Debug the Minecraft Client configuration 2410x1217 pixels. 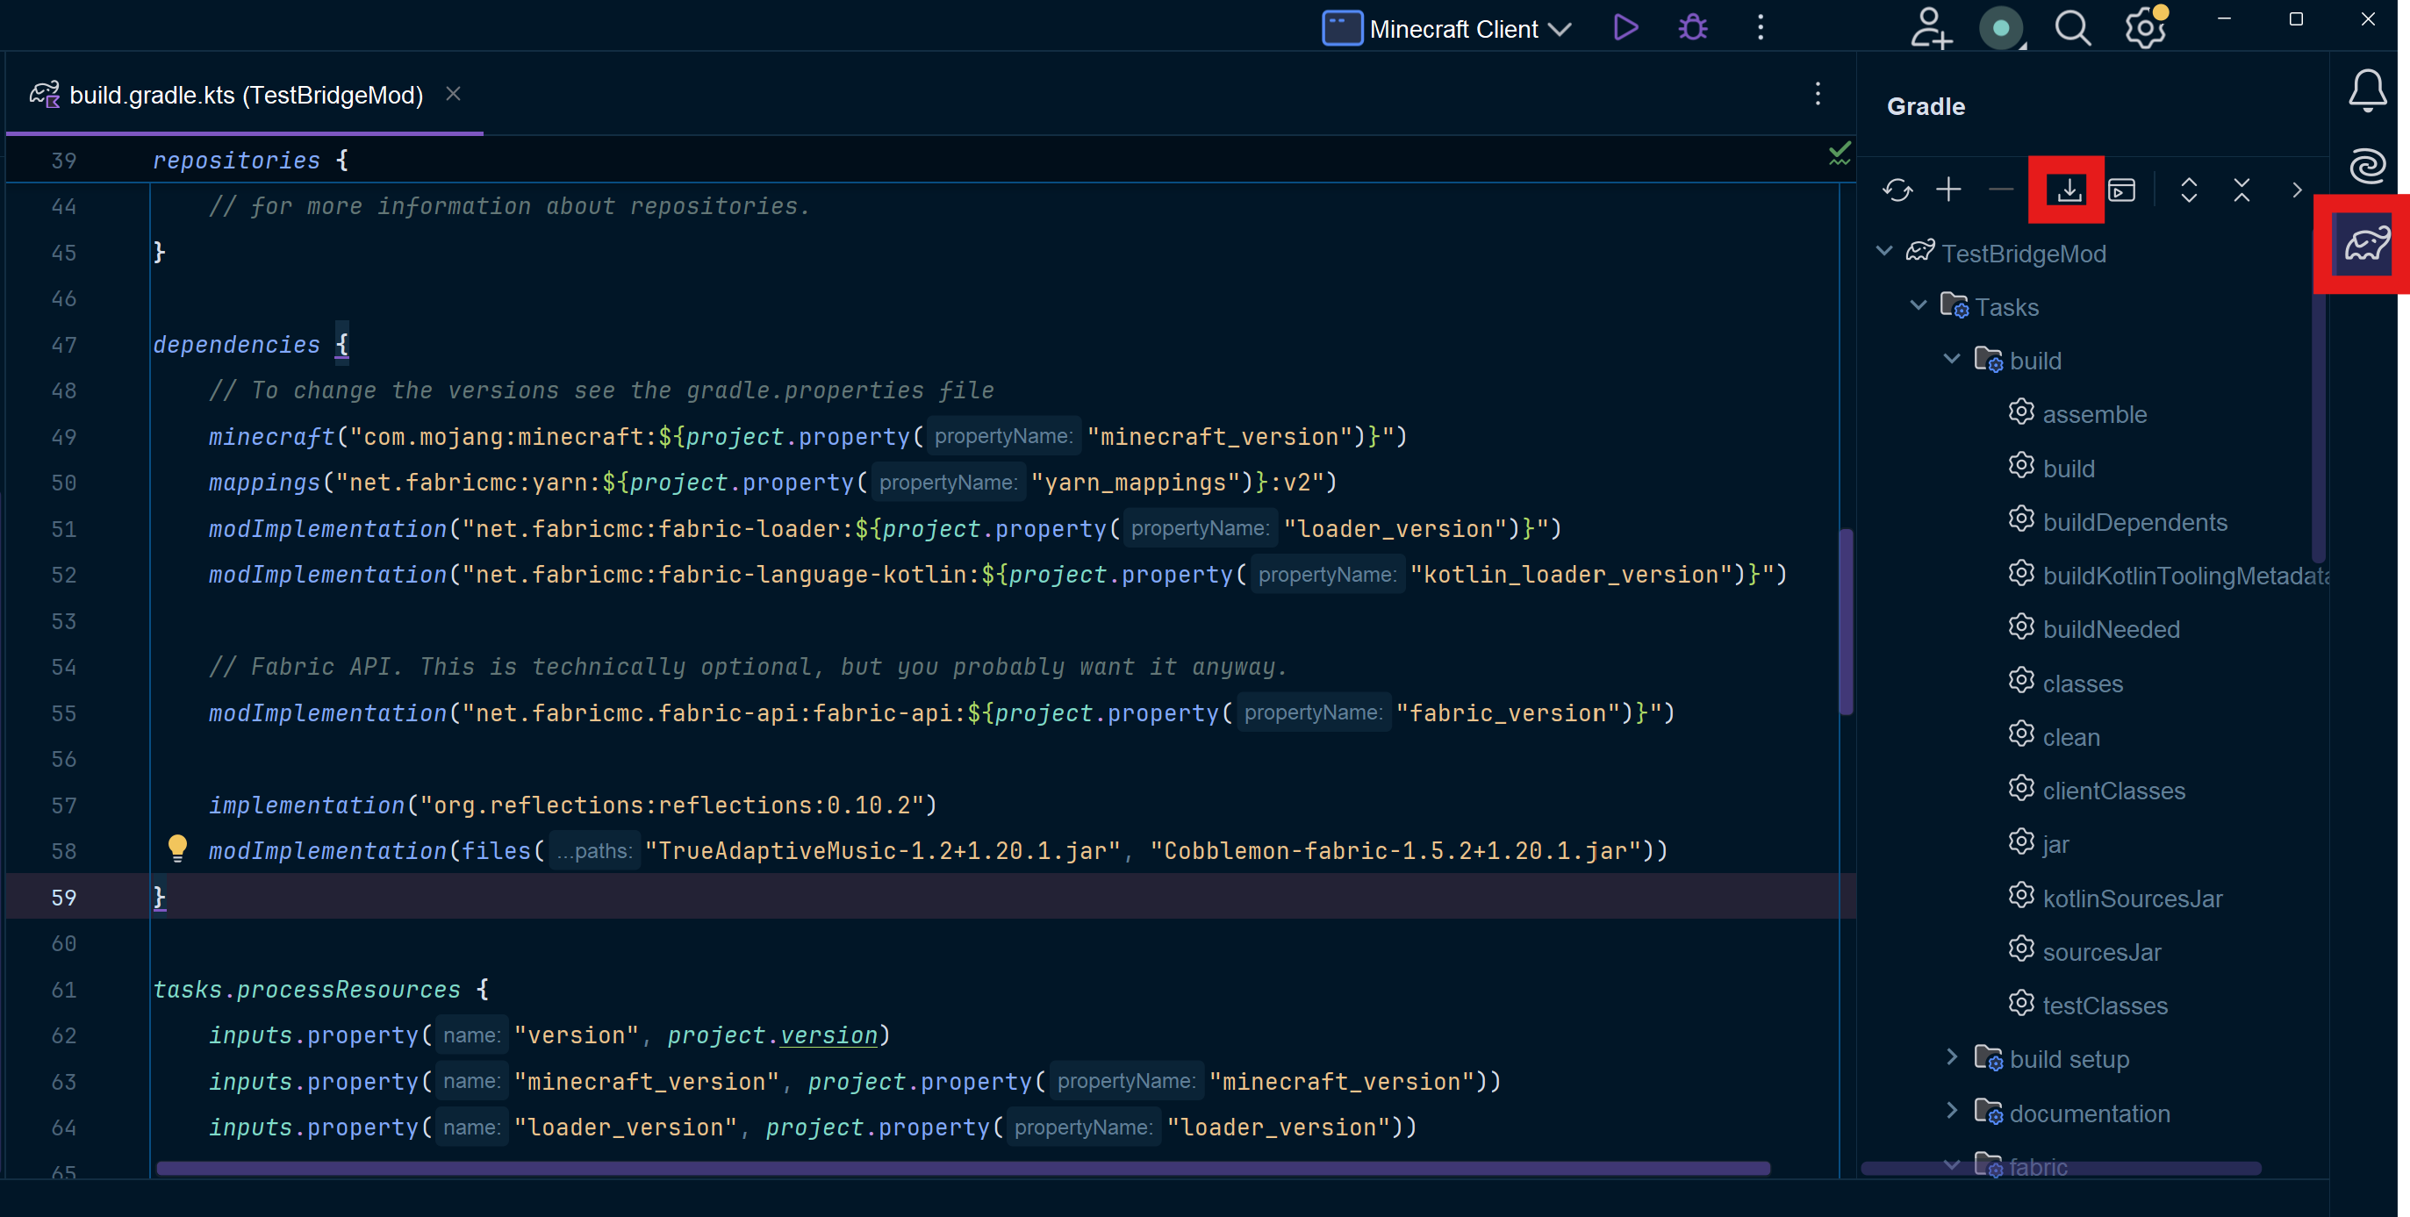pos(1692,28)
